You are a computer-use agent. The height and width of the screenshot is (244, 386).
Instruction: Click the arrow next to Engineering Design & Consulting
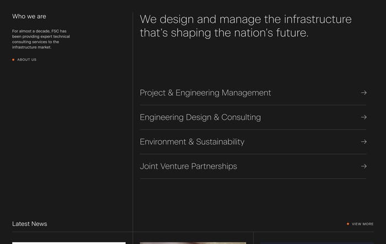(x=363, y=117)
